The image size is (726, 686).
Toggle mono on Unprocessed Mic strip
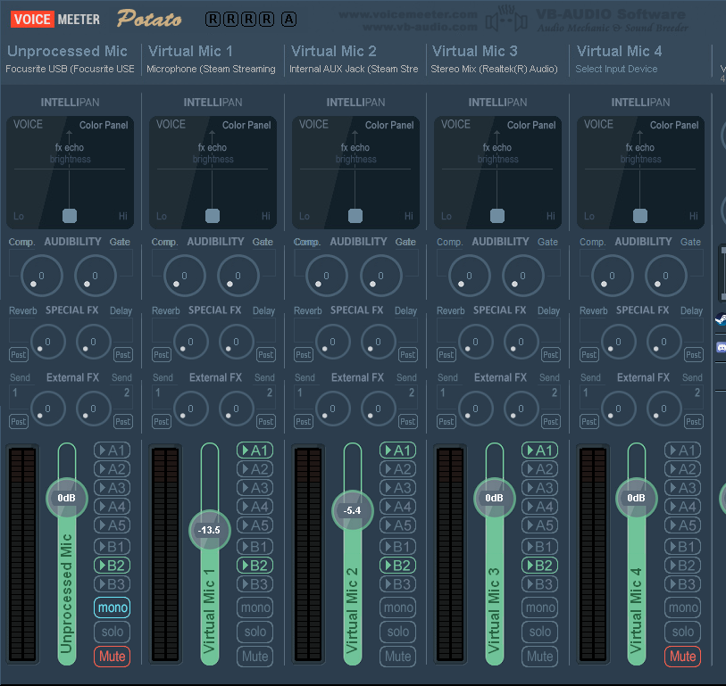(112, 607)
